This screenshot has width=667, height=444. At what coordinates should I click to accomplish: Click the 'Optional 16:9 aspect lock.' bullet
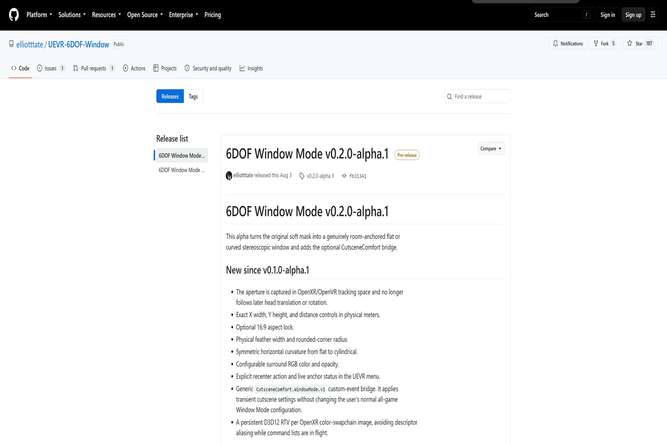pyautogui.click(x=265, y=327)
